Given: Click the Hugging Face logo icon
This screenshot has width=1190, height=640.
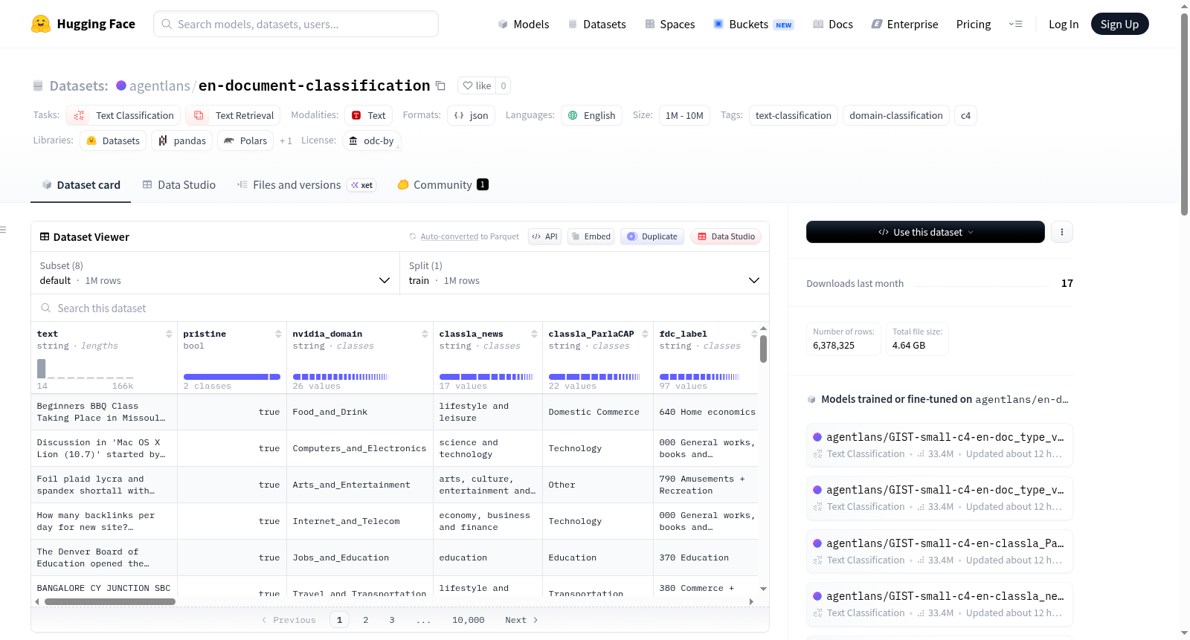Looking at the screenshot, I should point(41,24).
